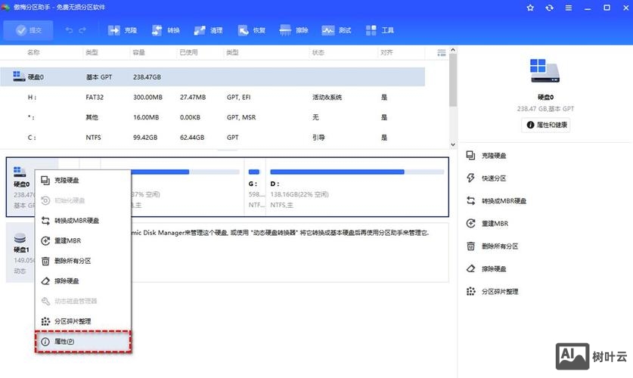Open the 擦除 (wipe) toolbar menu
633x378 pixels.
(294, 30)
